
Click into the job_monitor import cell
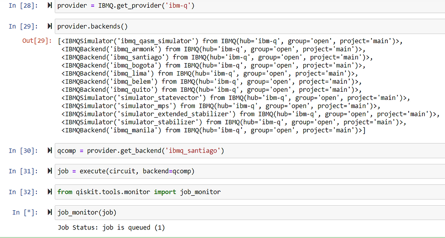pyautogui.click(x=250, y=192)
